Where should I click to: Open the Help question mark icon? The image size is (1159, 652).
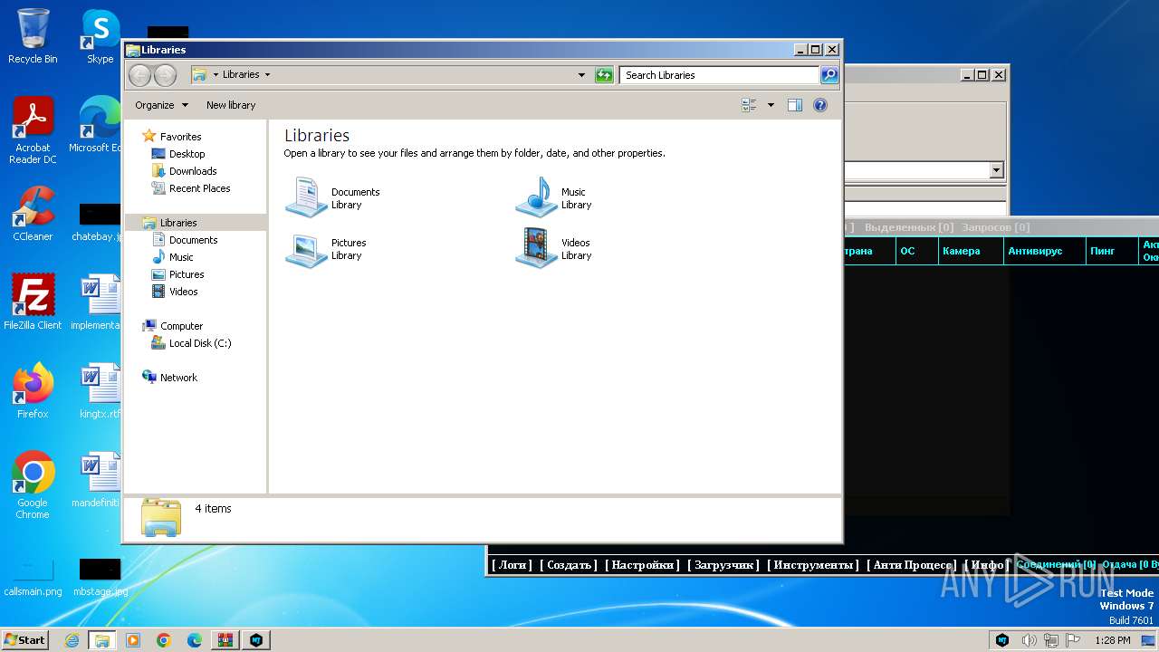click(820, 105)
